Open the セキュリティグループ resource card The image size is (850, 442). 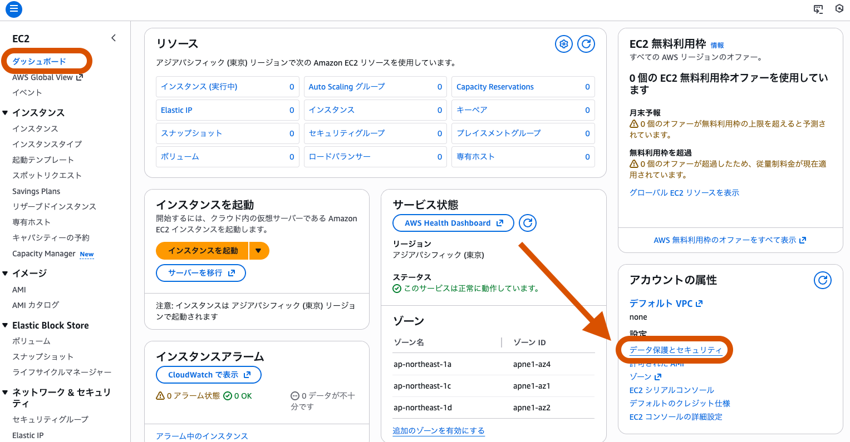coord(375,133)
